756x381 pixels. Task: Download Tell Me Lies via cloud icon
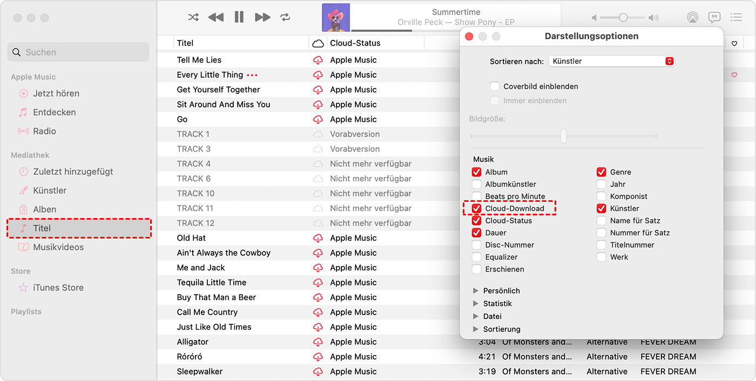[x=318, y=60]
